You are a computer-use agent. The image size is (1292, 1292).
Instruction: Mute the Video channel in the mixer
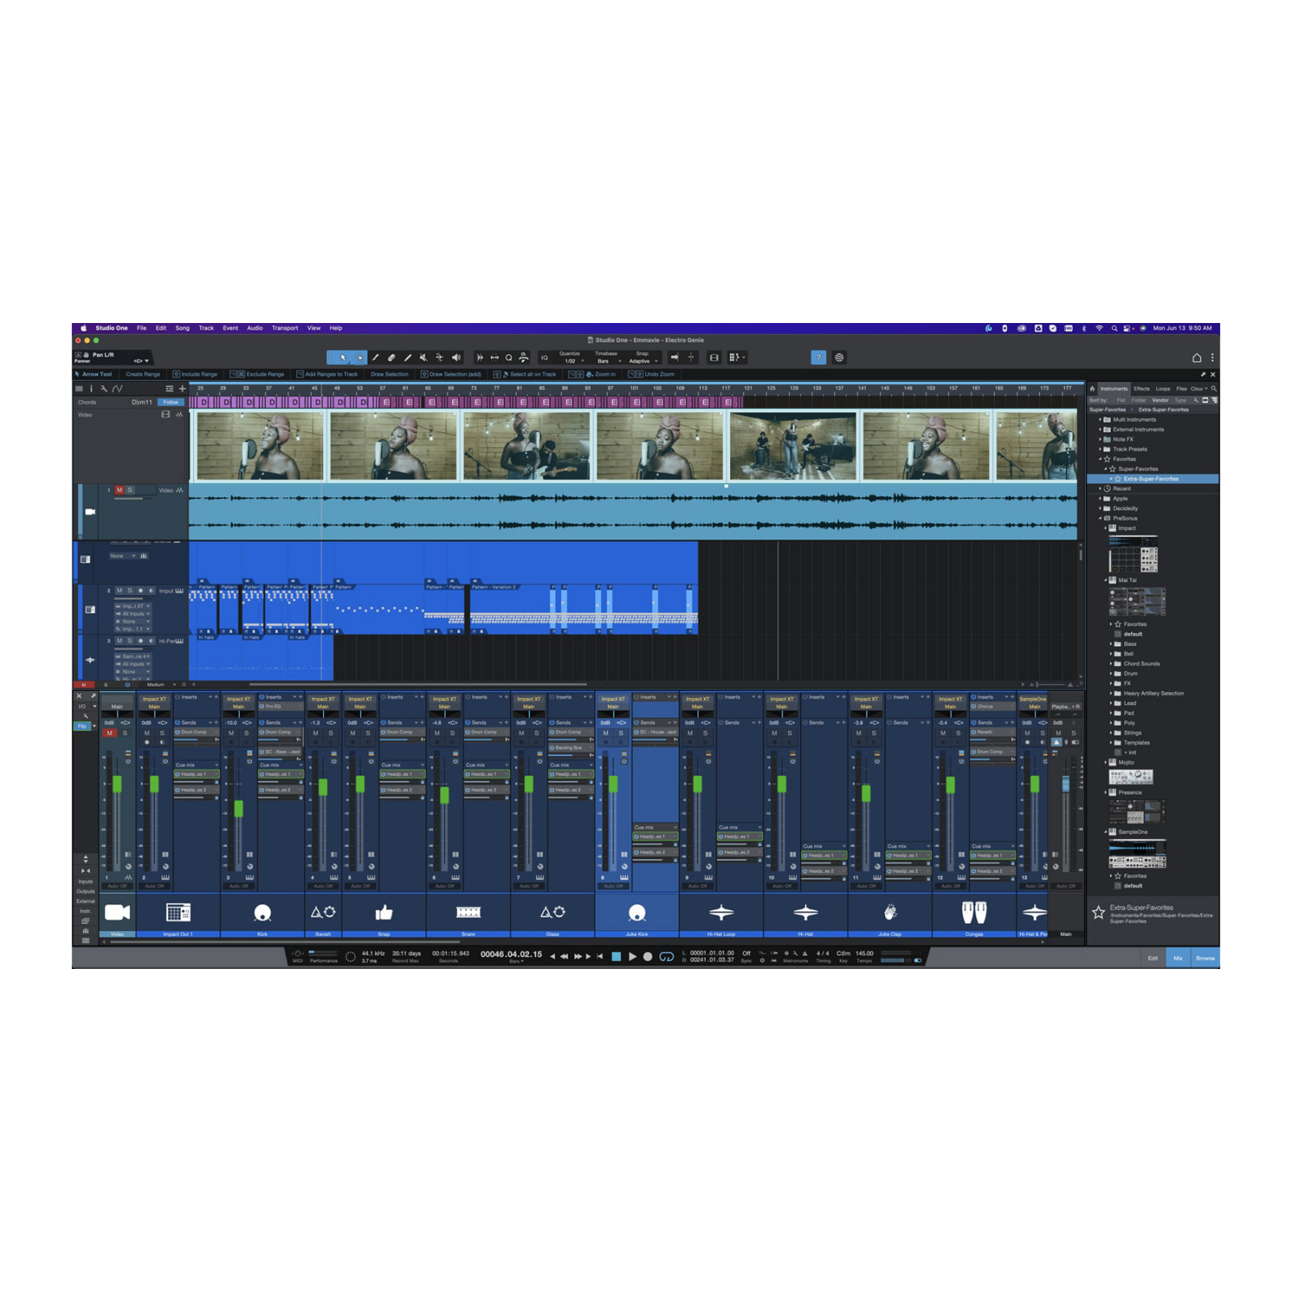pos(109,733)
